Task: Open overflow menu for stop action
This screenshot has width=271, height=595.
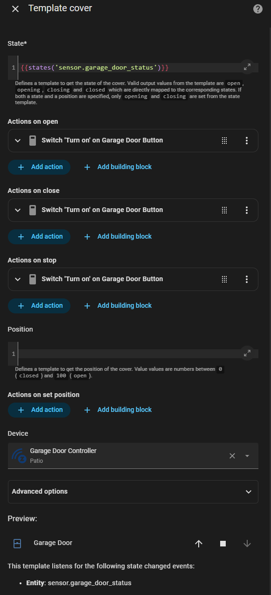Action: coord(247,279)
